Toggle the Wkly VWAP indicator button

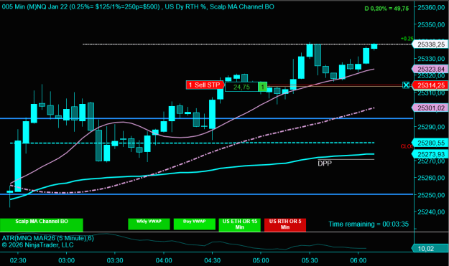pos(149,224)
